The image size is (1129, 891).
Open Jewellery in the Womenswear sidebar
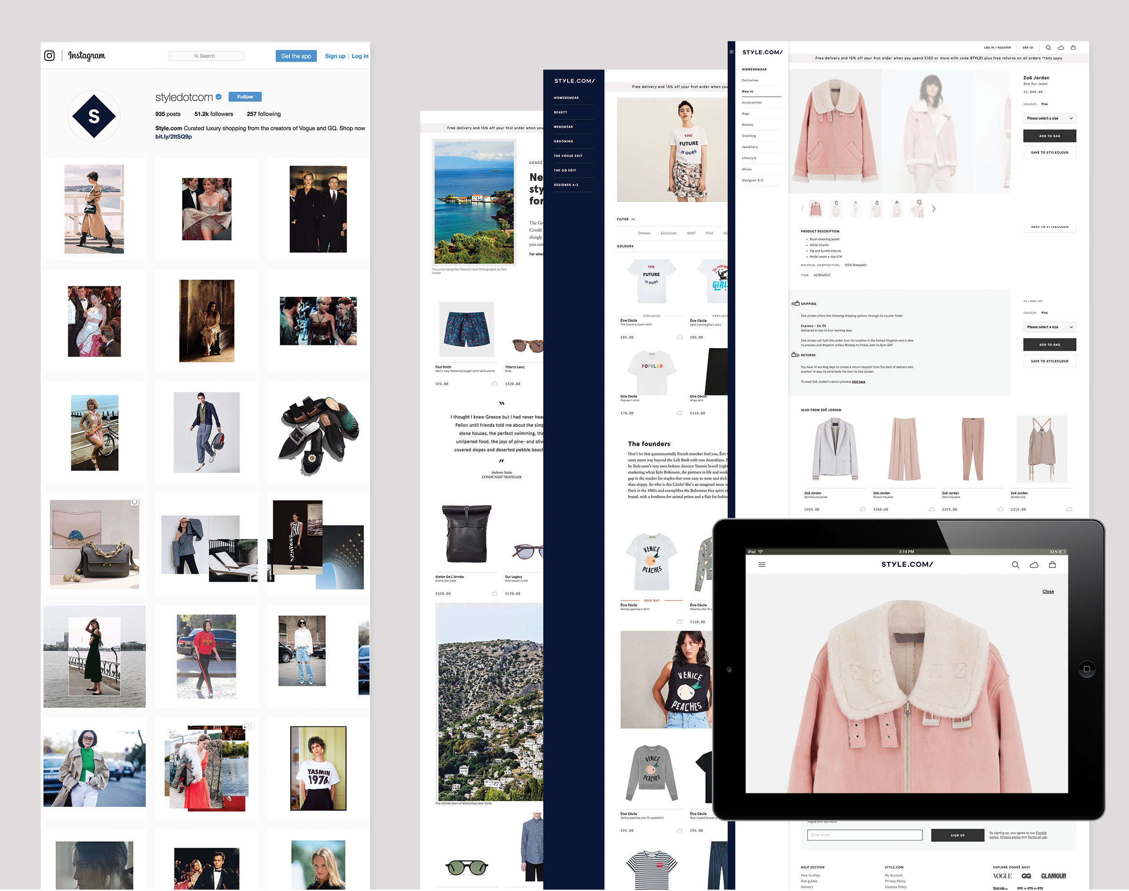(x=750, y=146)
